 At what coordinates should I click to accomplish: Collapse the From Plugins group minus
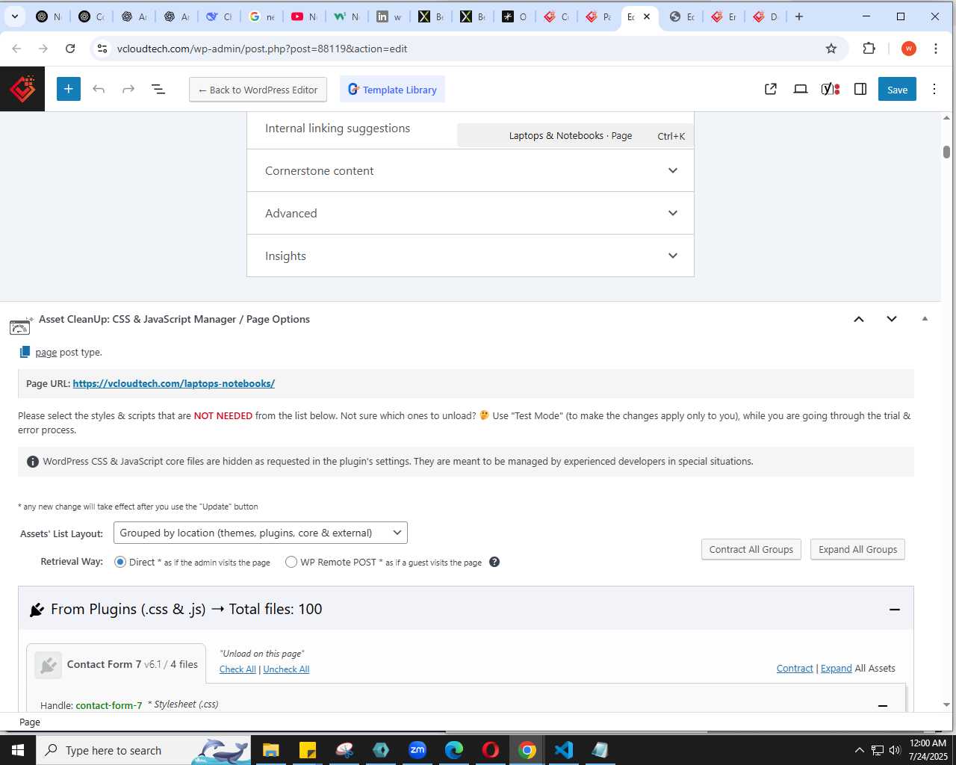[x=895, y=610]
